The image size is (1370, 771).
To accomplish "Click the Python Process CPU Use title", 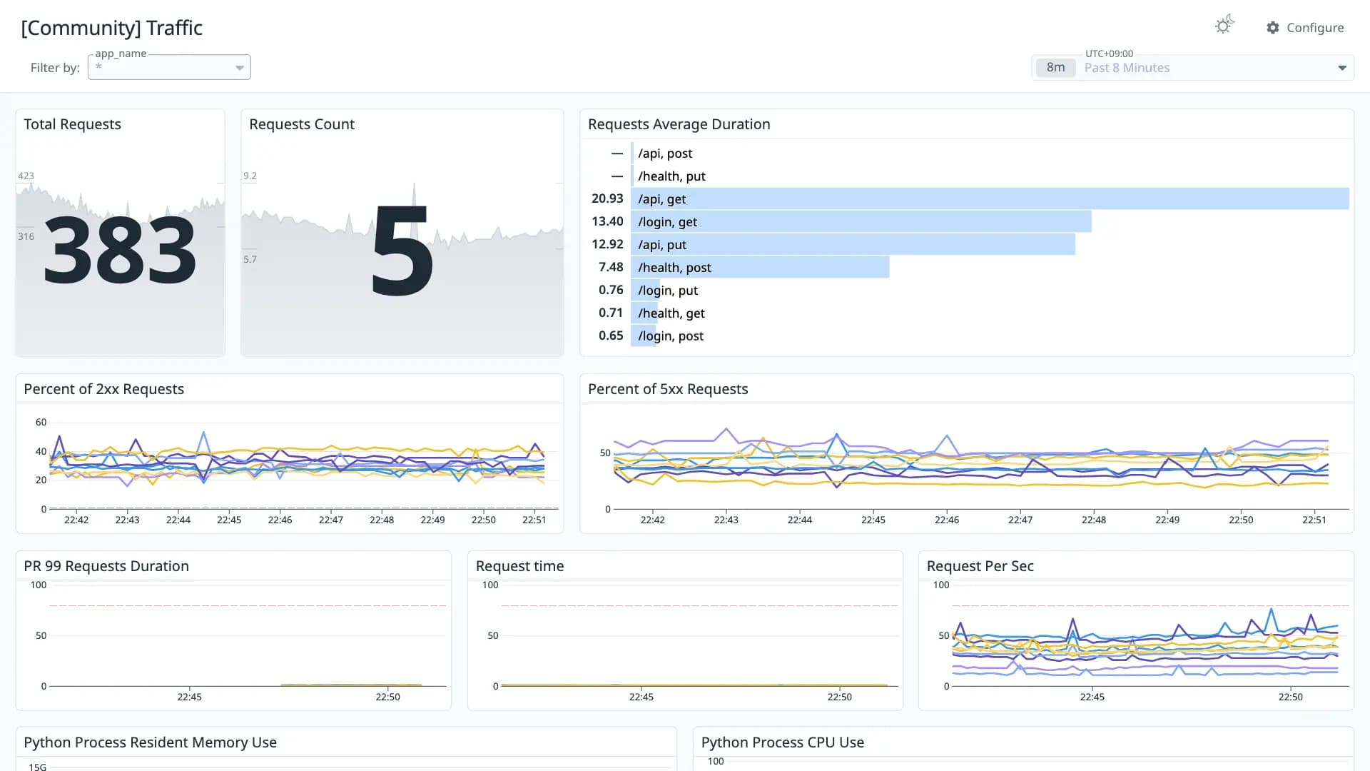I will 783,742.
